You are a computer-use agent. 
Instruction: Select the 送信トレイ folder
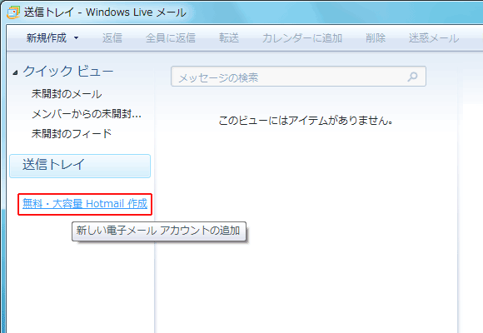click(x=80, y=166)
